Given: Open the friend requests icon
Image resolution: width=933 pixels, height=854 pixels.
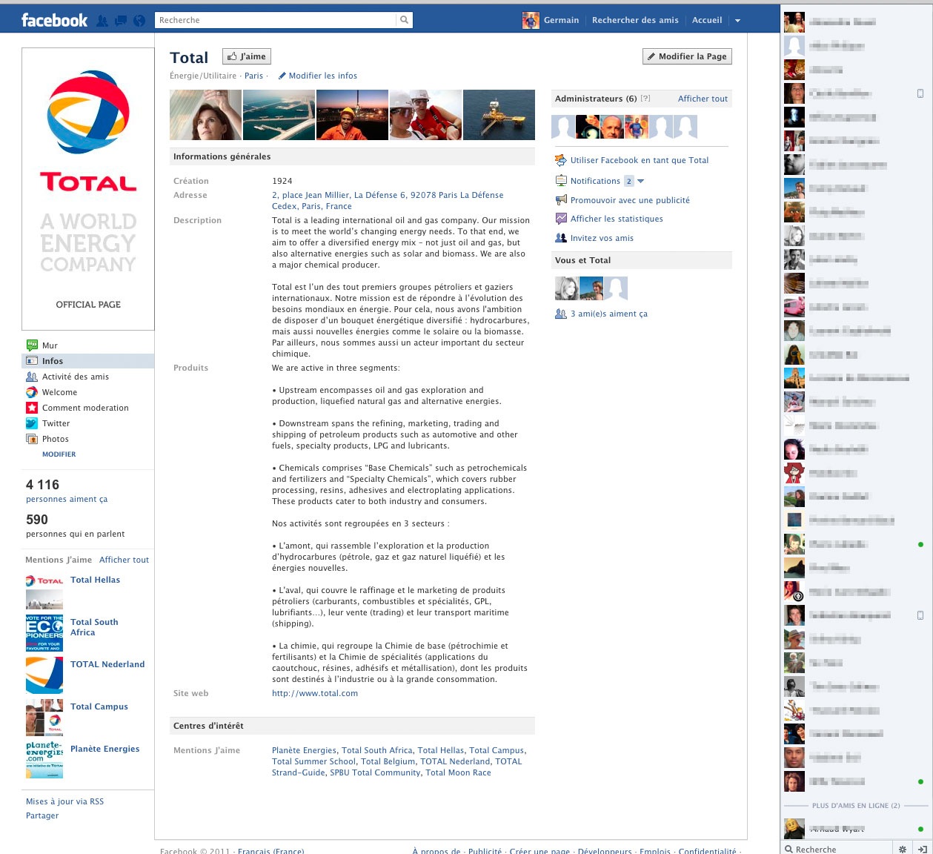Looking at the screenshot, I should (x=103, y=21).
